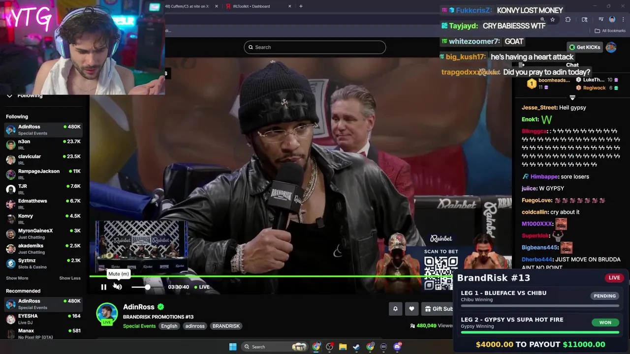Screen dimensions: 630x354
Task: Open AdinRoss in Following list
Action: click(43, 130)
